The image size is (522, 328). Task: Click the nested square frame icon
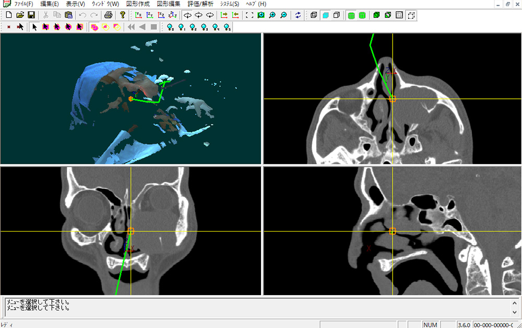click(x=399, y=15)
